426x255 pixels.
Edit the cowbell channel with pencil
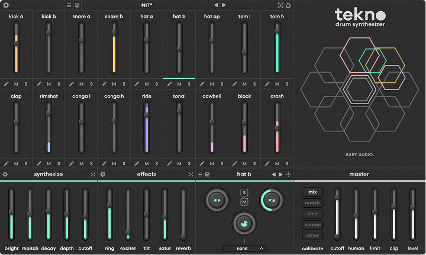pos(202,163)
